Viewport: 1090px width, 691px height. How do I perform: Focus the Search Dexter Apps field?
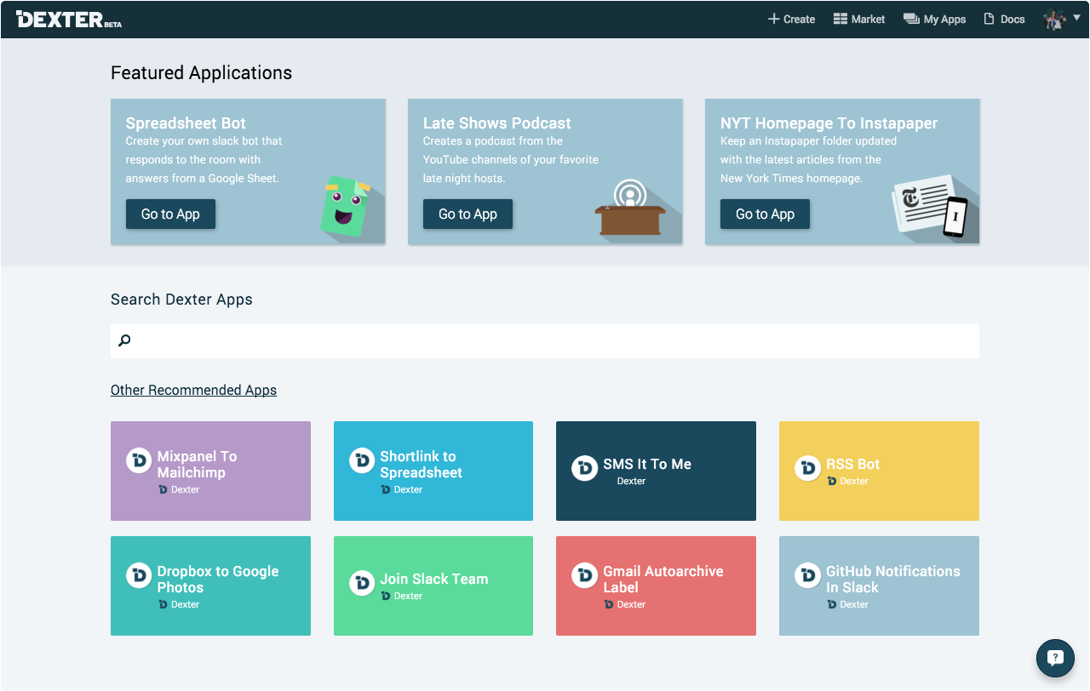pos(545,340)
